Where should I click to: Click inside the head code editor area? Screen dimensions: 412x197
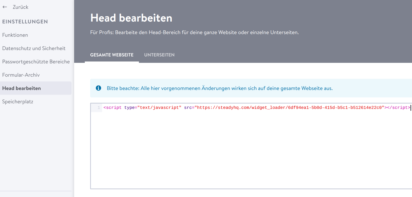point(251,146)
